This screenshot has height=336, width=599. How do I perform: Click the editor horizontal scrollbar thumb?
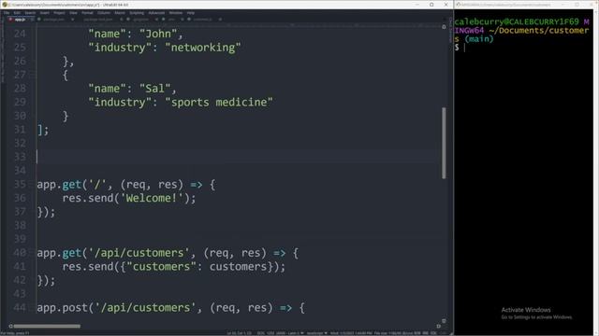click(47, 326)
